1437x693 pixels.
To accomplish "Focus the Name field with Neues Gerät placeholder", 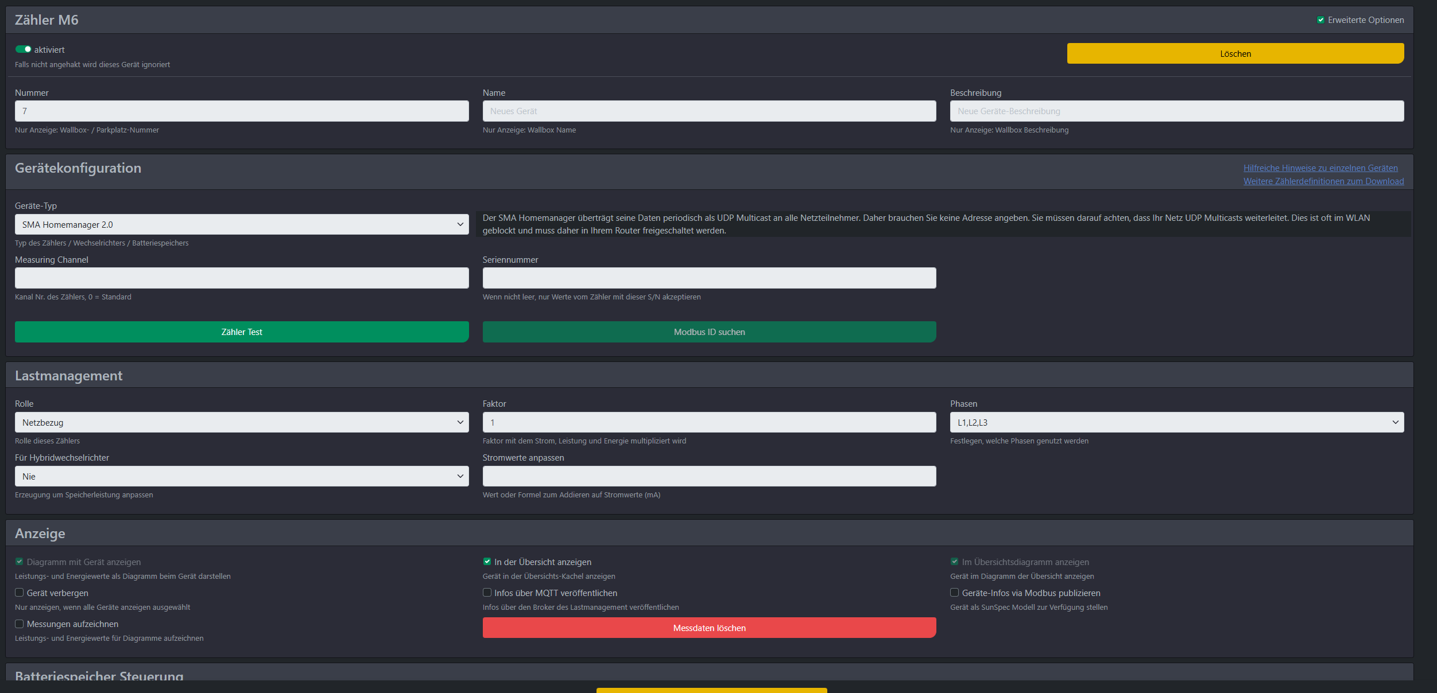I will tap(709, 111).
